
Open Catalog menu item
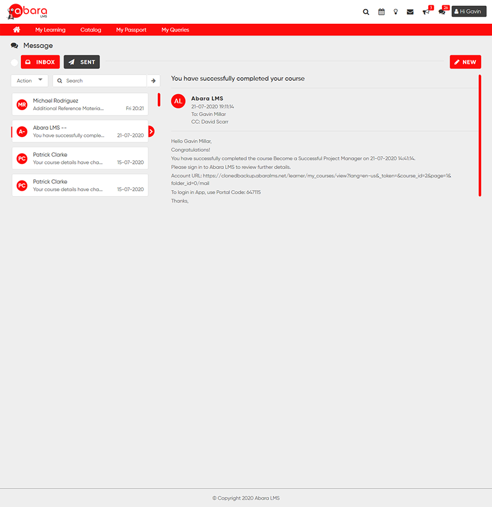[91, 30]
